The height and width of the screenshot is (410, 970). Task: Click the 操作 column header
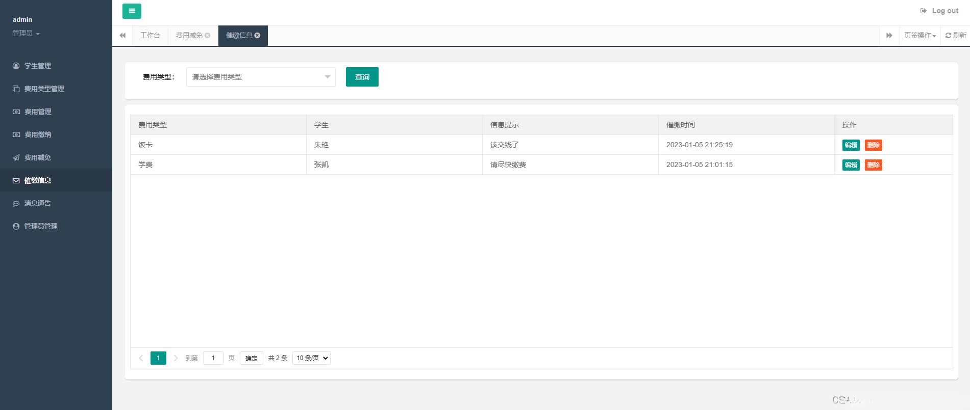click(x=893, y=125)
